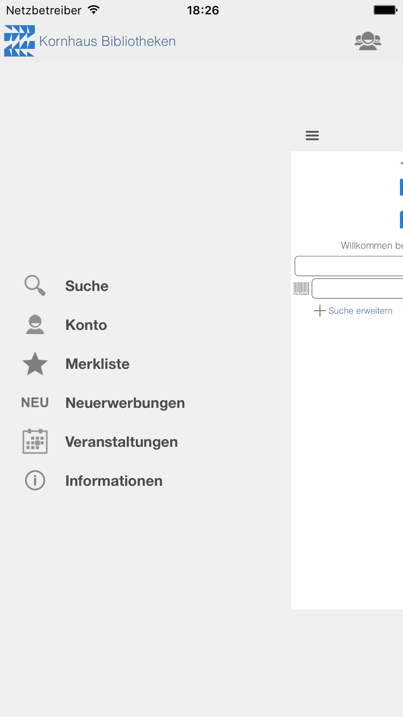Open the Veranstaltungen menu item
Screen dimensions: 403x717
pyautogui.click(x=121, y=442)
